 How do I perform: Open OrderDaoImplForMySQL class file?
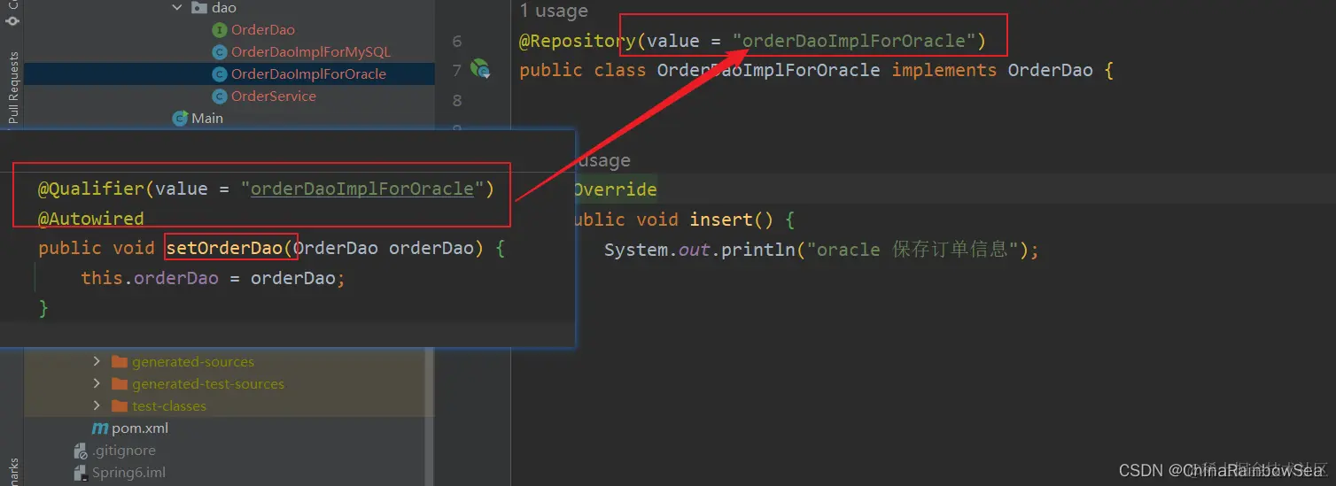pos(311,52)
